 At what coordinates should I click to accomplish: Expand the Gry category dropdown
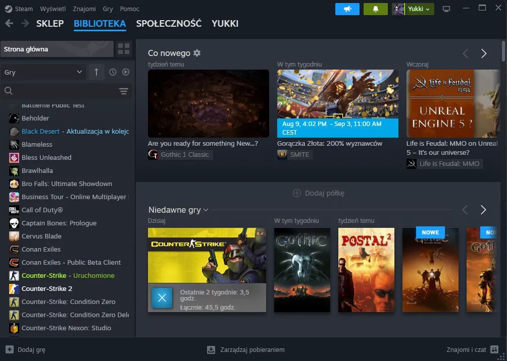(43, 72)
